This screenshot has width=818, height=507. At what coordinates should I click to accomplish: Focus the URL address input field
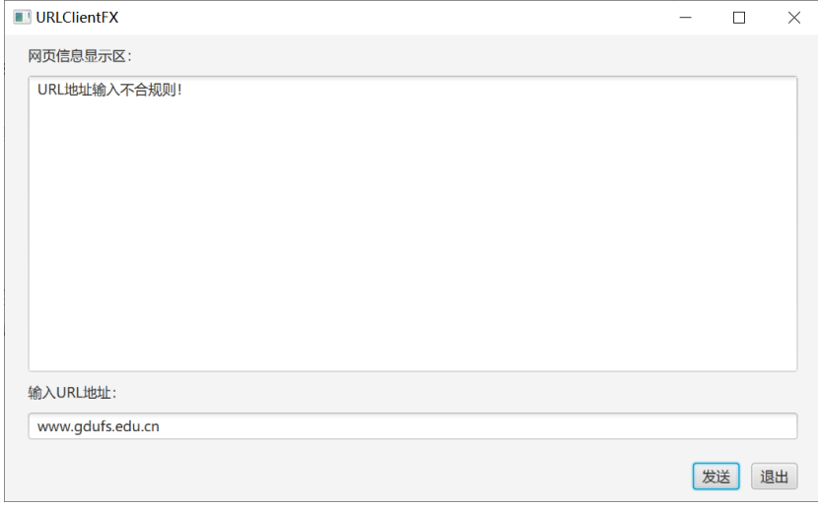(412, 426)
